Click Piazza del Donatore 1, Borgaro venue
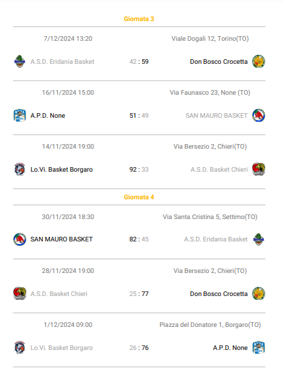Screen dimensions: 283x371 210,325
